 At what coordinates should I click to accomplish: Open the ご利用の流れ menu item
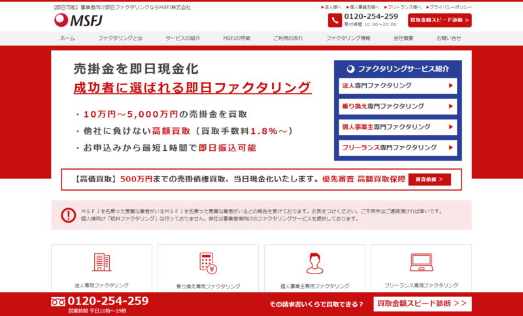click(288, 39)
